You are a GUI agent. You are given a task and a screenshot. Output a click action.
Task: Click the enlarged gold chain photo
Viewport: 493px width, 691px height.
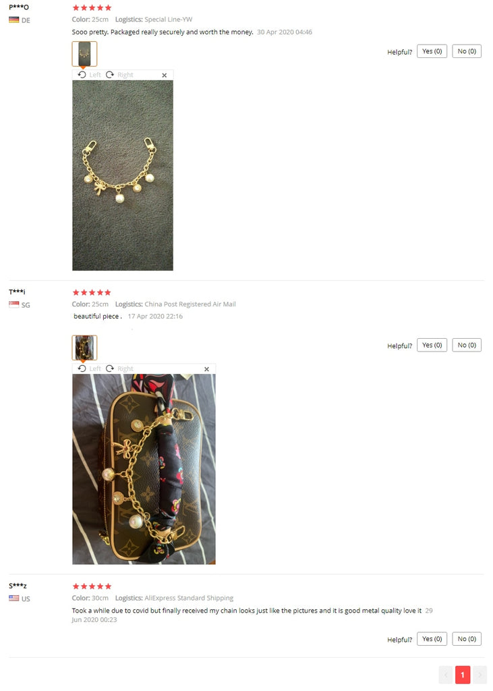tap(123, 175)
